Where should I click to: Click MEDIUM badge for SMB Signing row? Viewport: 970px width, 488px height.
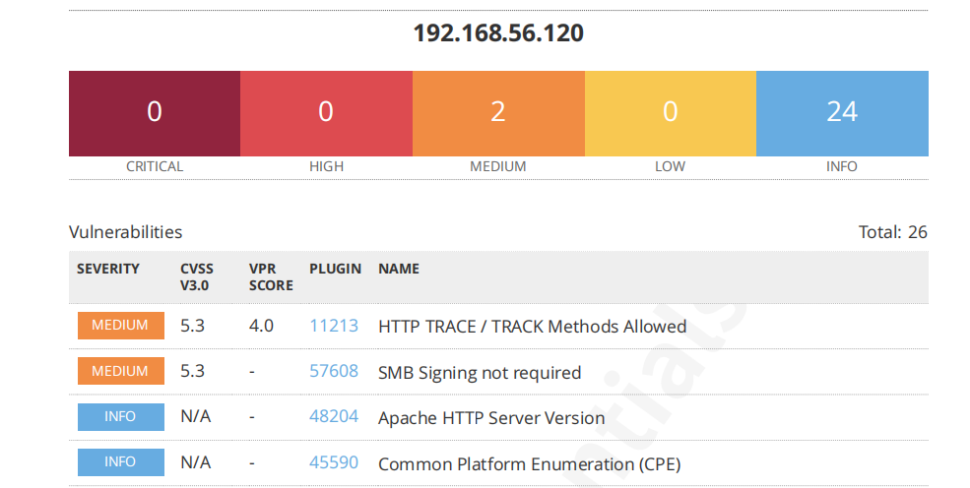(120, 371)
